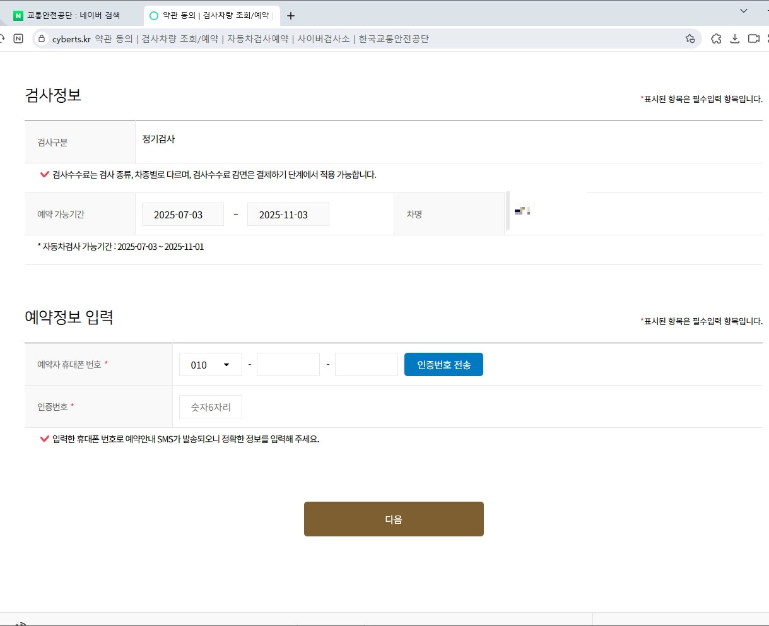Open a new browser tab with plus button
The height and width of the screenshot is (626, 769).
pyautogui.click(x=291, y=15)
